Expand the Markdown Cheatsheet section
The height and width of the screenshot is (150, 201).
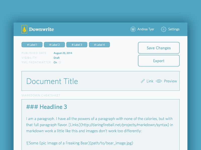pyautogui.click(x=41, y=95)
